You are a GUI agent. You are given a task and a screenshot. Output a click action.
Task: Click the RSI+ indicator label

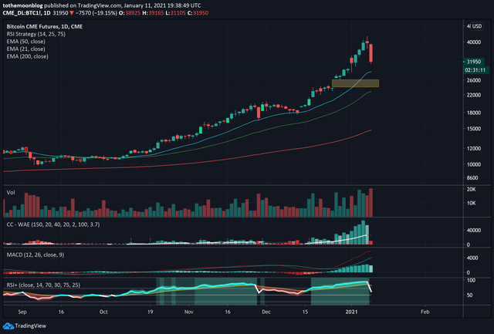[x=43, y=285]
